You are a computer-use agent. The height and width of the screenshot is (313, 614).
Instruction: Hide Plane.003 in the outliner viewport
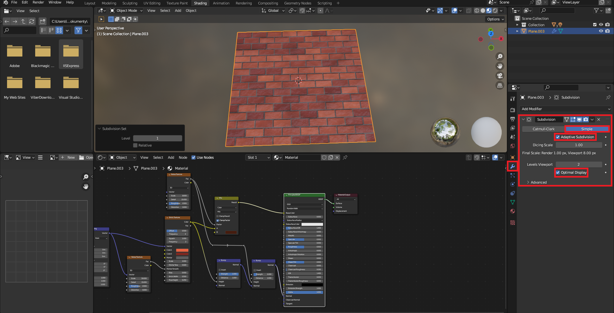[x=601, y=31]
